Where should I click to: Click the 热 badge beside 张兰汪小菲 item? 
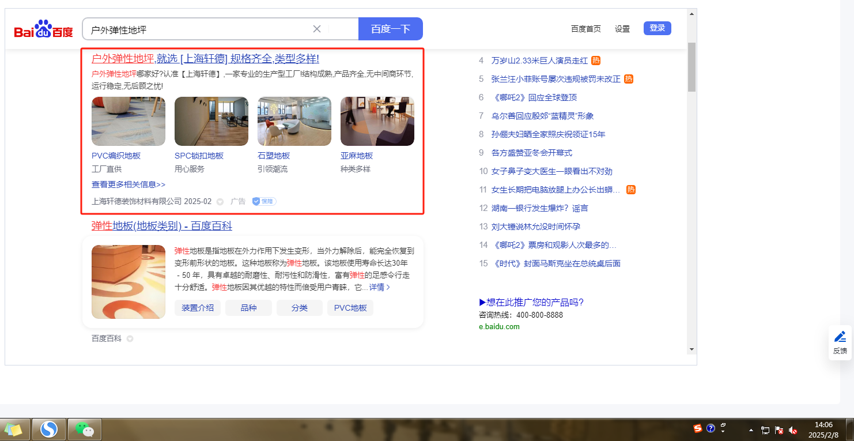tap(629, 79)
